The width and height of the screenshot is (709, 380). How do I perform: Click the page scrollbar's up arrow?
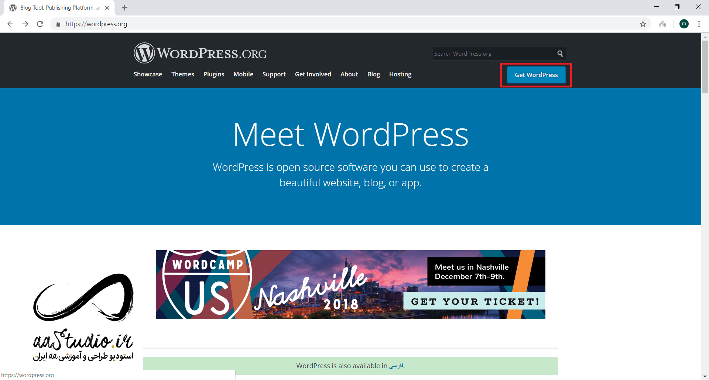(x=705, y=37)
